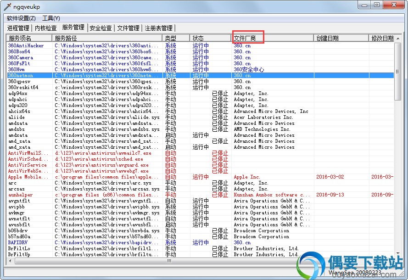Sort by 修改日期 column header
This screenshot has width=408, height=280.
click(381, 38)
